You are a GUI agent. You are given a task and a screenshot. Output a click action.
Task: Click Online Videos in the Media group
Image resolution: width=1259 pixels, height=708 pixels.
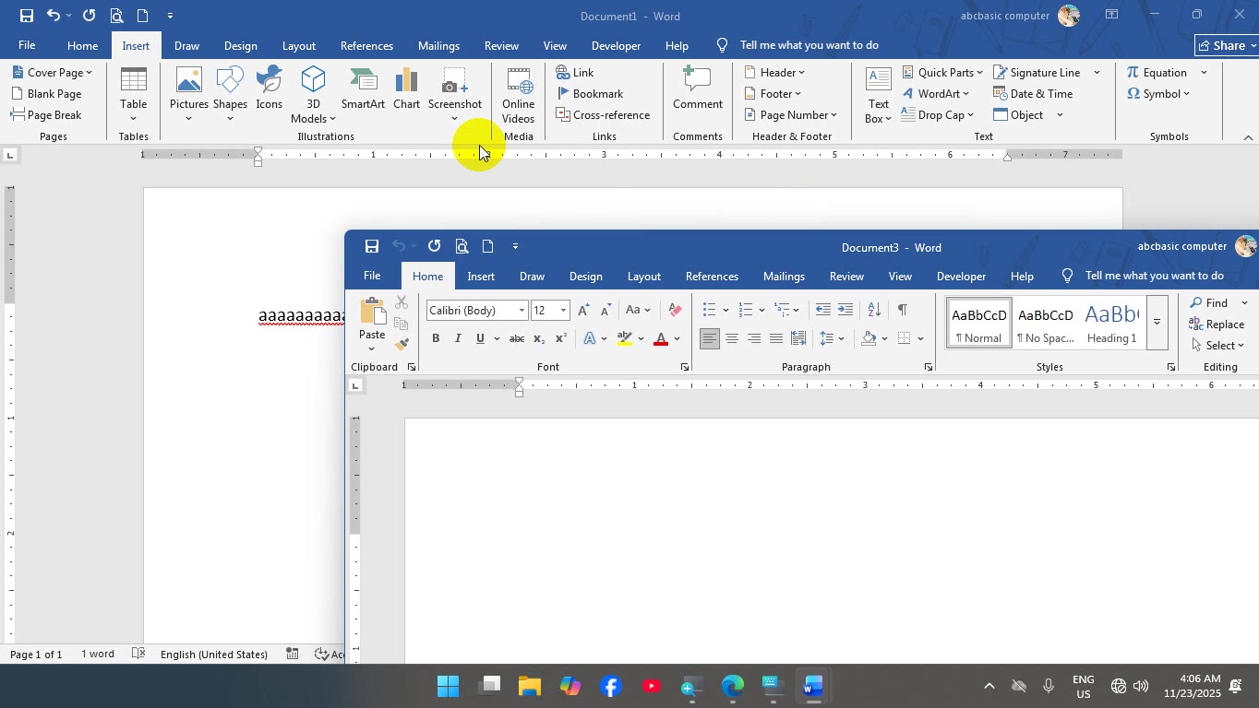pos(518,95)
